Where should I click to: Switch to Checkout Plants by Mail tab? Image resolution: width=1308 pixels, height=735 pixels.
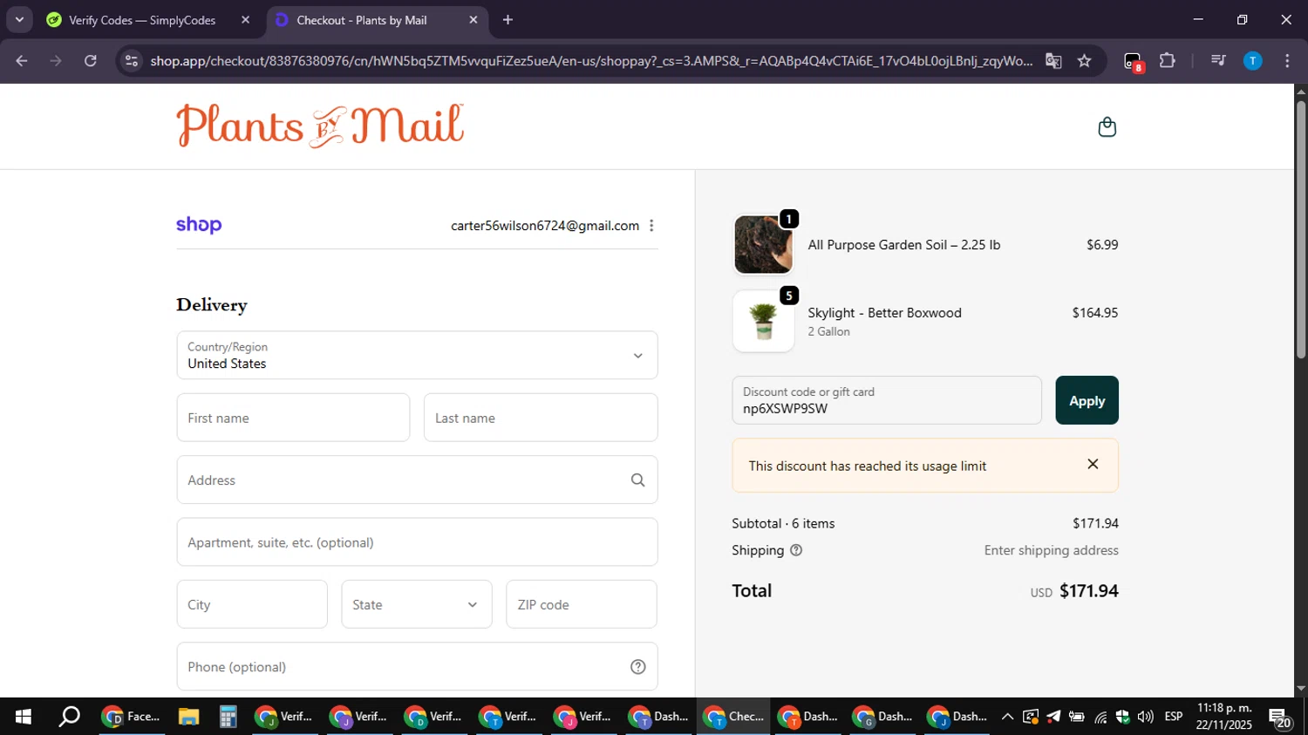378,20
